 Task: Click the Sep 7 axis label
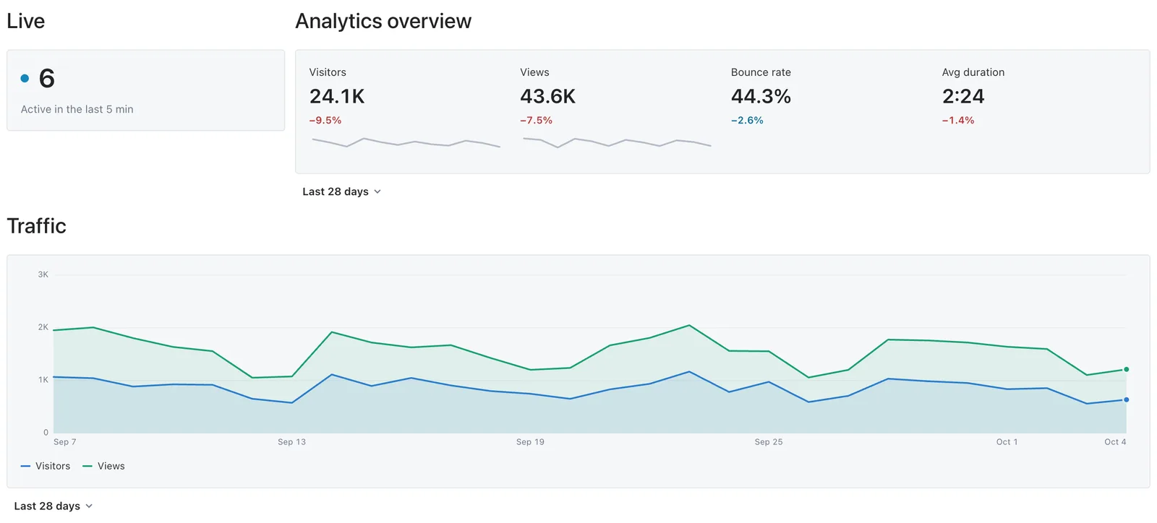[x=64, y=442]
